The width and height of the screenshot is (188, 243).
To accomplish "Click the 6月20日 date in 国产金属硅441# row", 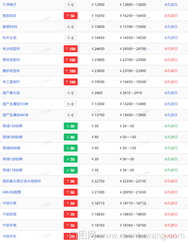I will click(171, 115).
